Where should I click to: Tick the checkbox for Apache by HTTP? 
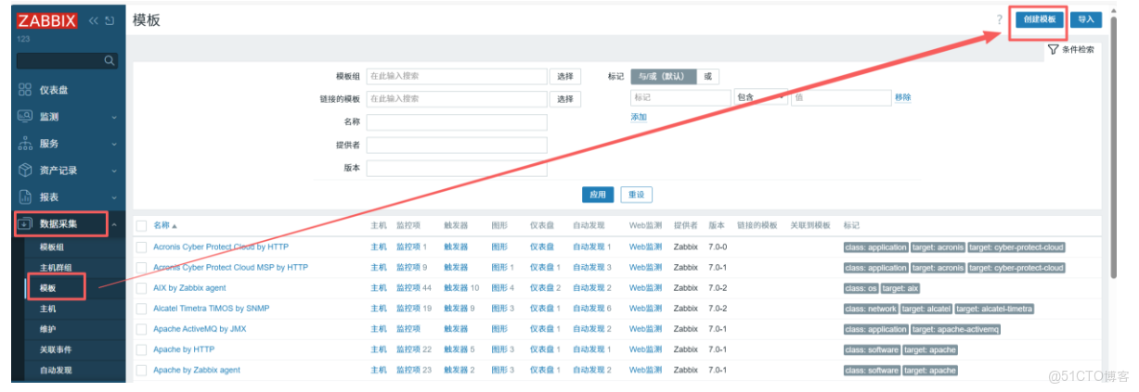[x=141, y=349]
